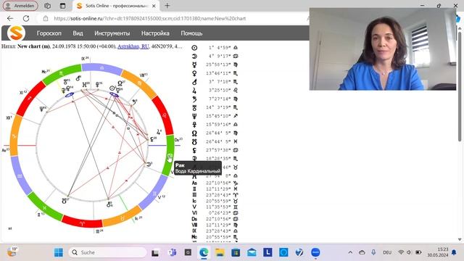Click Saturn symbol inside the chart wheel

coord(134,101)
